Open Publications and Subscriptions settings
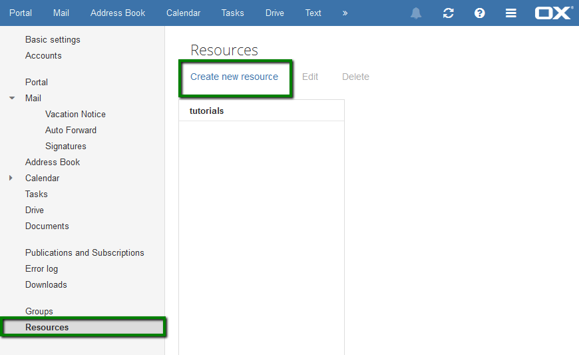The image size is (579, 355). pyautogui.click(x=85, y=252)
